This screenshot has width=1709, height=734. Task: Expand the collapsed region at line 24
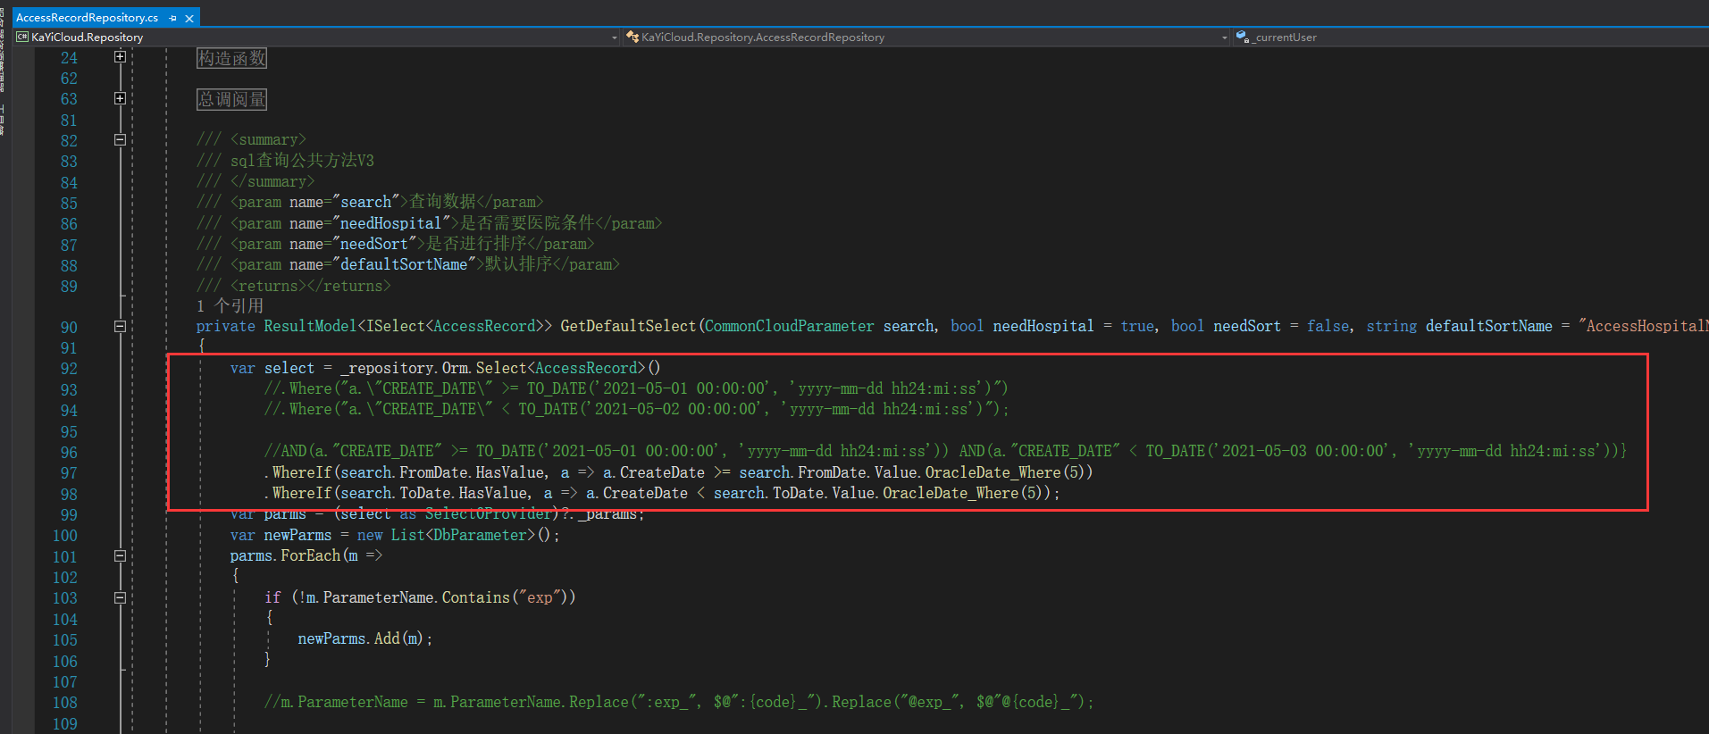[120, 57]
